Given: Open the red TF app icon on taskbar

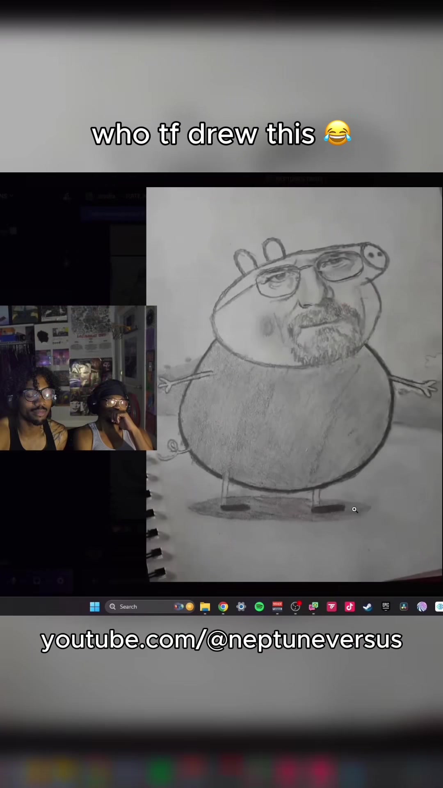Looking at the screenshot, I should [x=331, y=607].
